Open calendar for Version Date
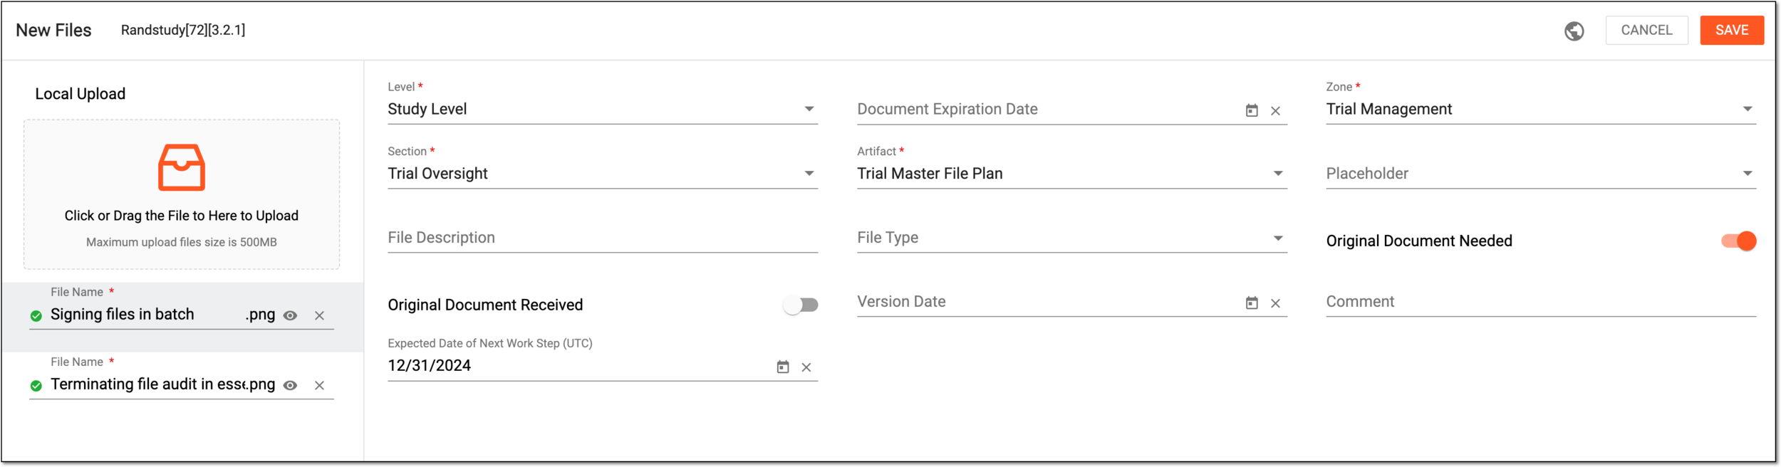The width and height of the screenshot is (1781, 467). click(1252, 303)
